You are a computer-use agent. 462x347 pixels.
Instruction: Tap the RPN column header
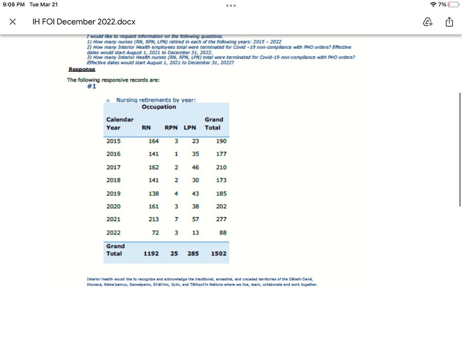coord(171,127)
